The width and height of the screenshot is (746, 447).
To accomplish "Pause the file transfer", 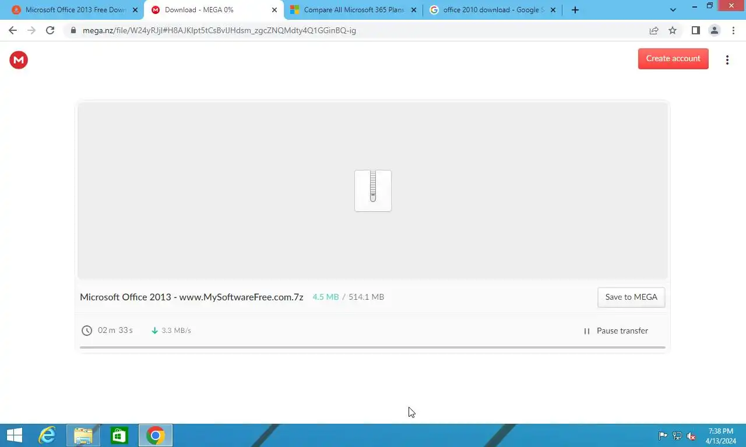I will [615, 331].
